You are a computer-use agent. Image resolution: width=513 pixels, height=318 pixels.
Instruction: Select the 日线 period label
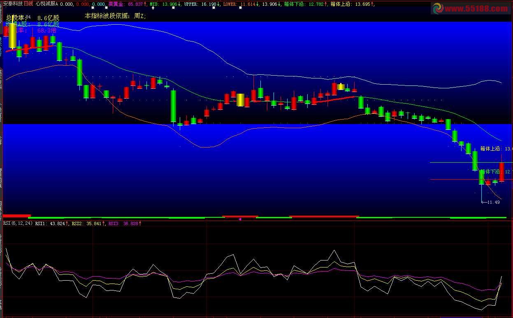click(28, 4)
